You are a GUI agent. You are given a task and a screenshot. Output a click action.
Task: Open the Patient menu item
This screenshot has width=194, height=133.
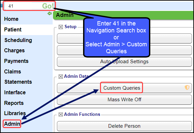(13, 29)
